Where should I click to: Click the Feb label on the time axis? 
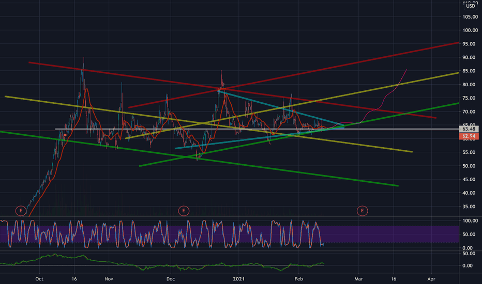(298, 279)
